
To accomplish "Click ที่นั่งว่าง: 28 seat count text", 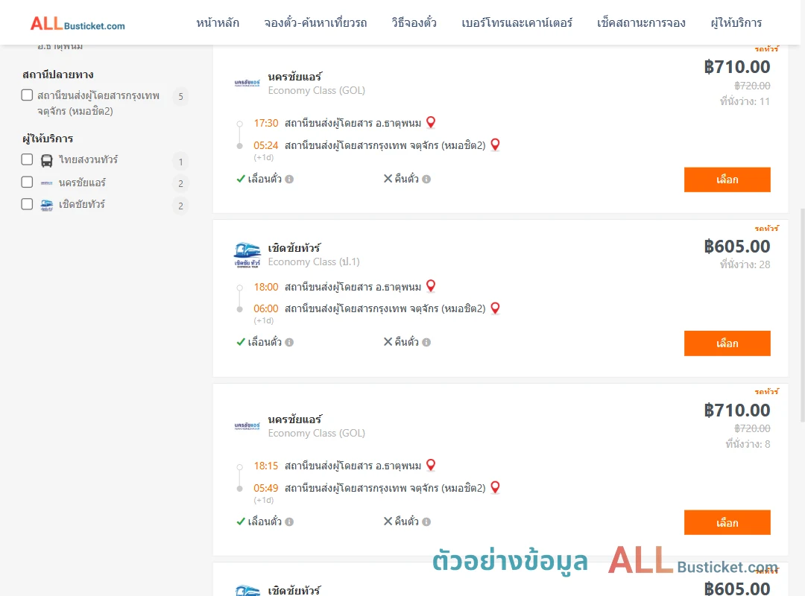I will tap(745, 265).
